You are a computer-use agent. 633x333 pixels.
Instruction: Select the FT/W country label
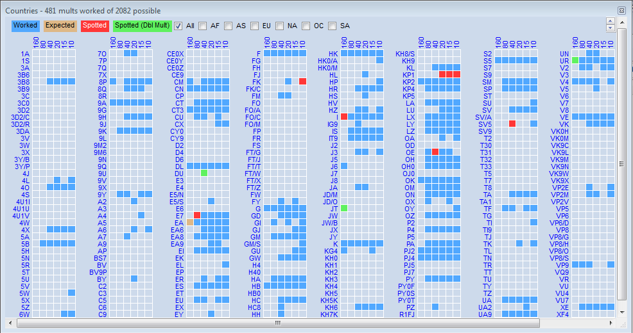coord(253,173)
